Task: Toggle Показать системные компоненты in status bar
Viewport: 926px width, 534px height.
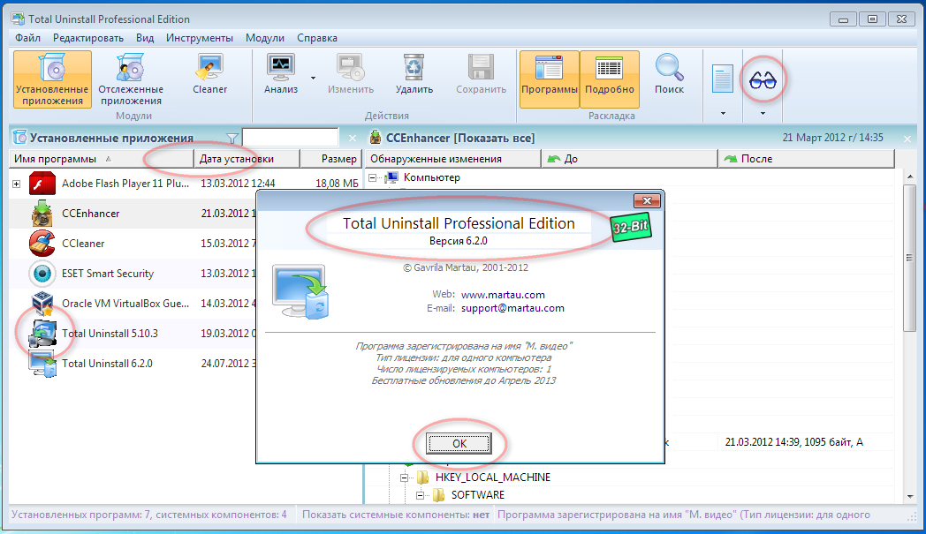Action: click(x=396, y=515)
